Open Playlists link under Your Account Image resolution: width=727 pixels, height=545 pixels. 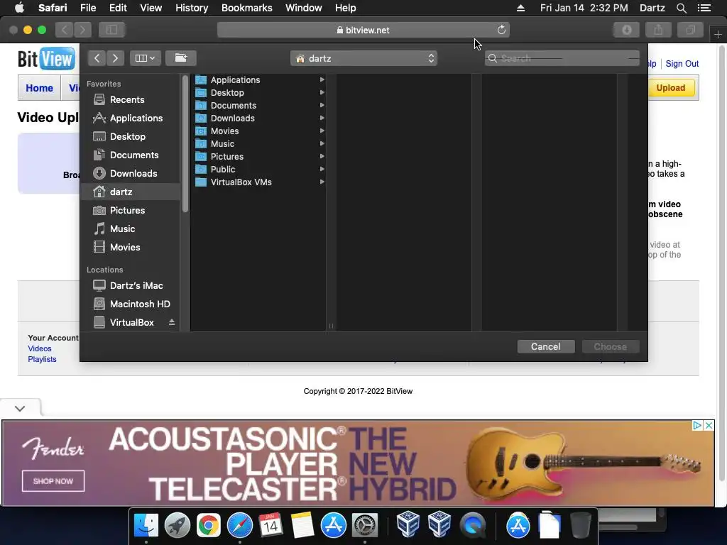(x=42, y=359)
